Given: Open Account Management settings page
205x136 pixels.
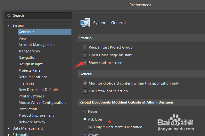Looking at the screenshot, I should [x=37, y=45].
